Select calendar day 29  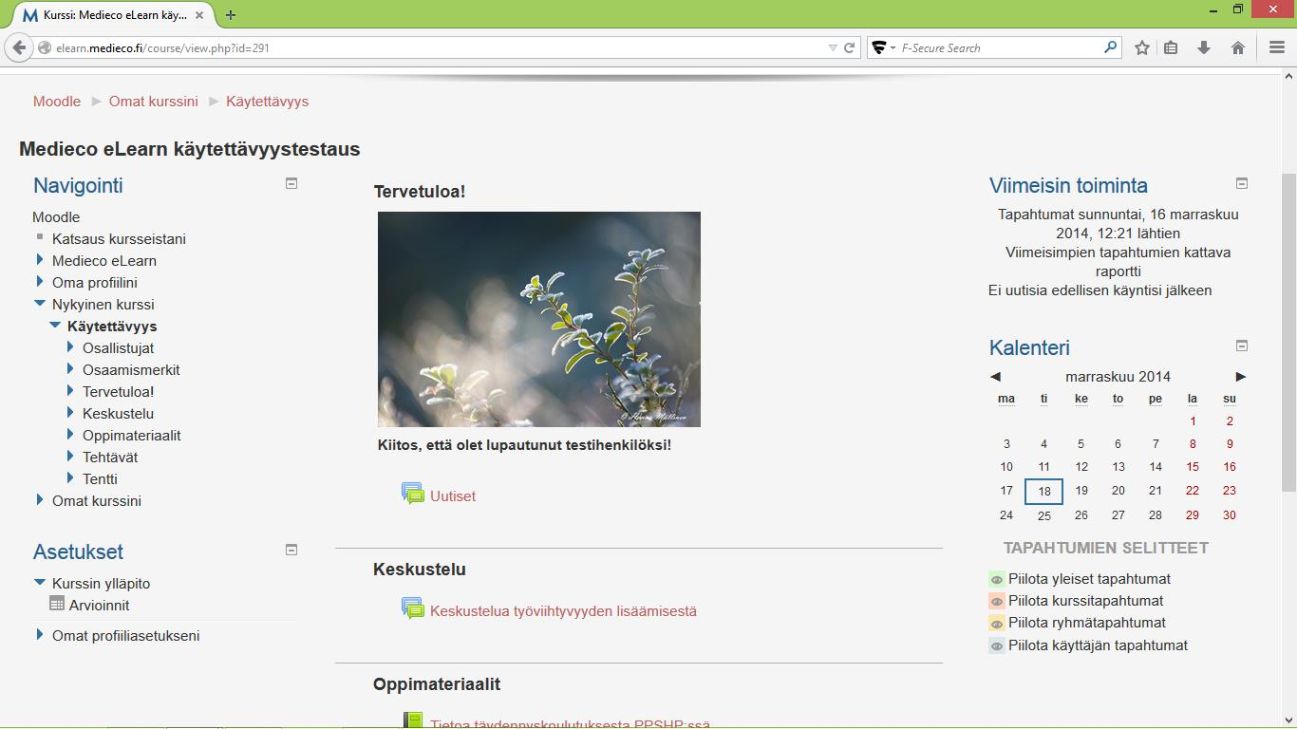(x=1193, y=515)
